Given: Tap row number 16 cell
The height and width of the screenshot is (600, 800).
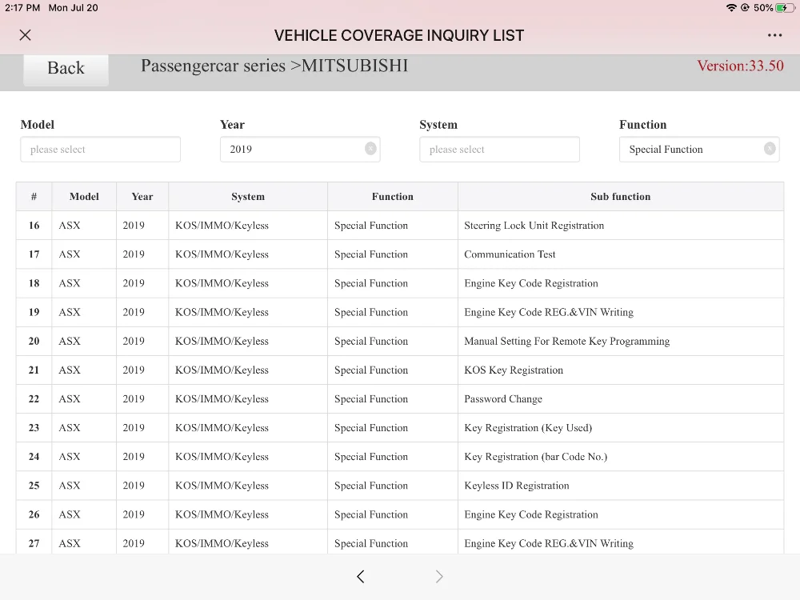Looking at the screenshot, I should click(34, 226).
